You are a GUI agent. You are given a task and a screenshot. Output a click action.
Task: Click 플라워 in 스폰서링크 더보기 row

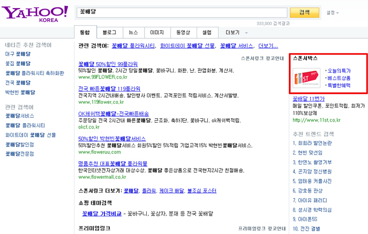pos(149,191)
